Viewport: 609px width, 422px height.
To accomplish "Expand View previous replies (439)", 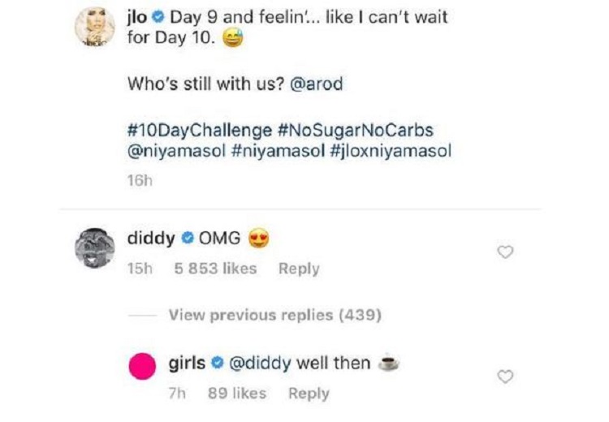I will (275, 315).
